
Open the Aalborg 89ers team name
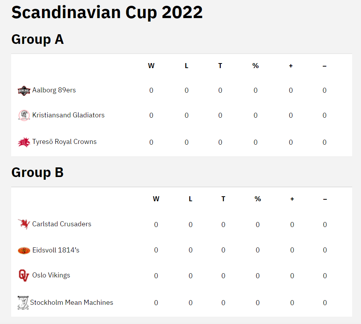[x=54, y=90]
